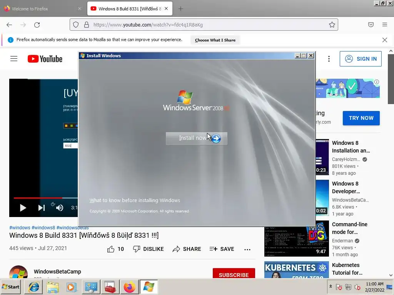The height and width of the screenshot is (295, 394).
Task: Select Install Windows taskbar button
Action: 149,287
